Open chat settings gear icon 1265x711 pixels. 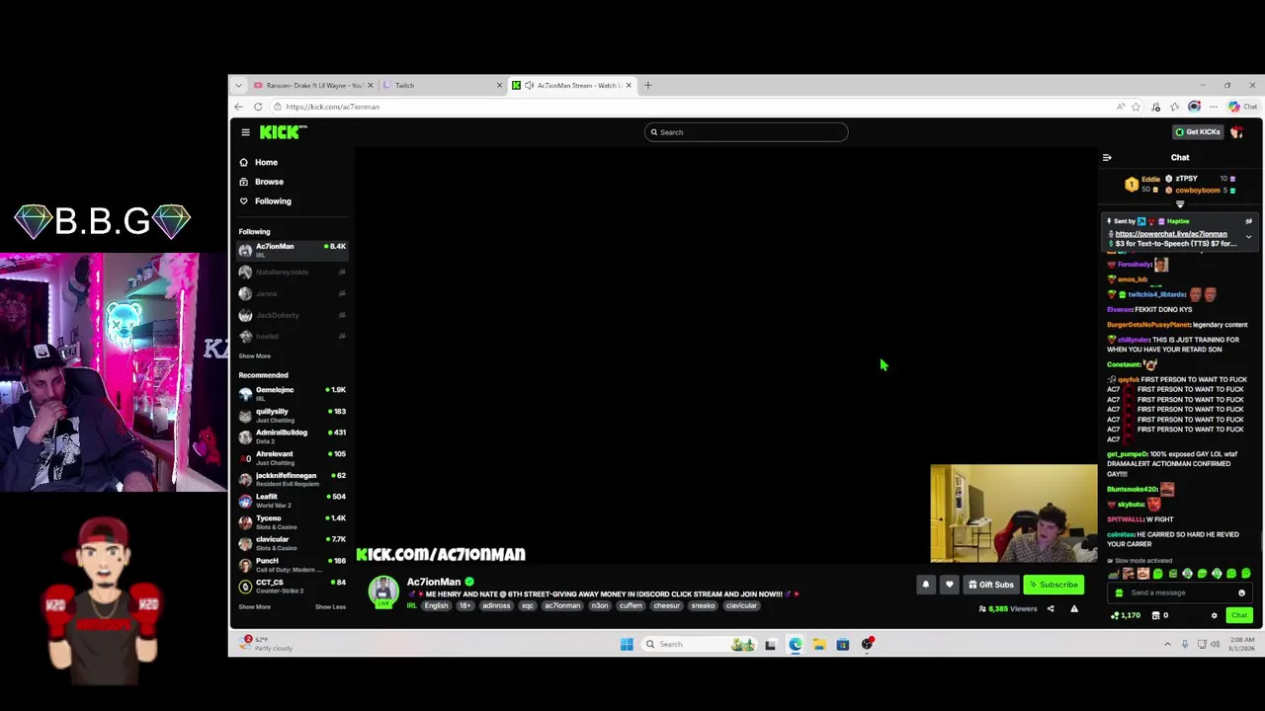[1215, 616]
